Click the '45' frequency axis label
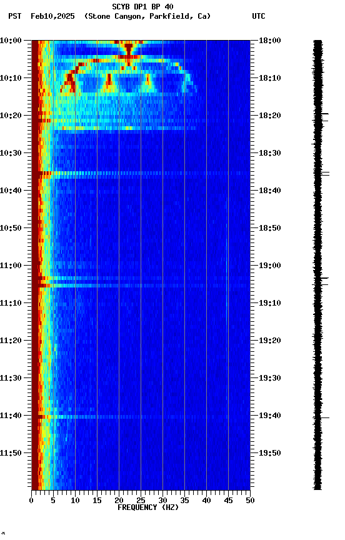This screenshot has width=345, height=540. click(228, 501)
